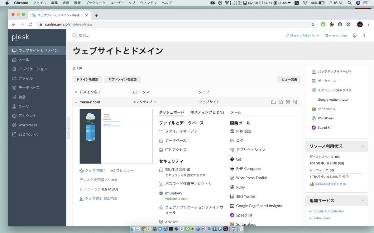Image resolution: width=374 pixels, height=233 pixels.
Task: Click サブドメインを追加 button
Action: coord(122,80)
